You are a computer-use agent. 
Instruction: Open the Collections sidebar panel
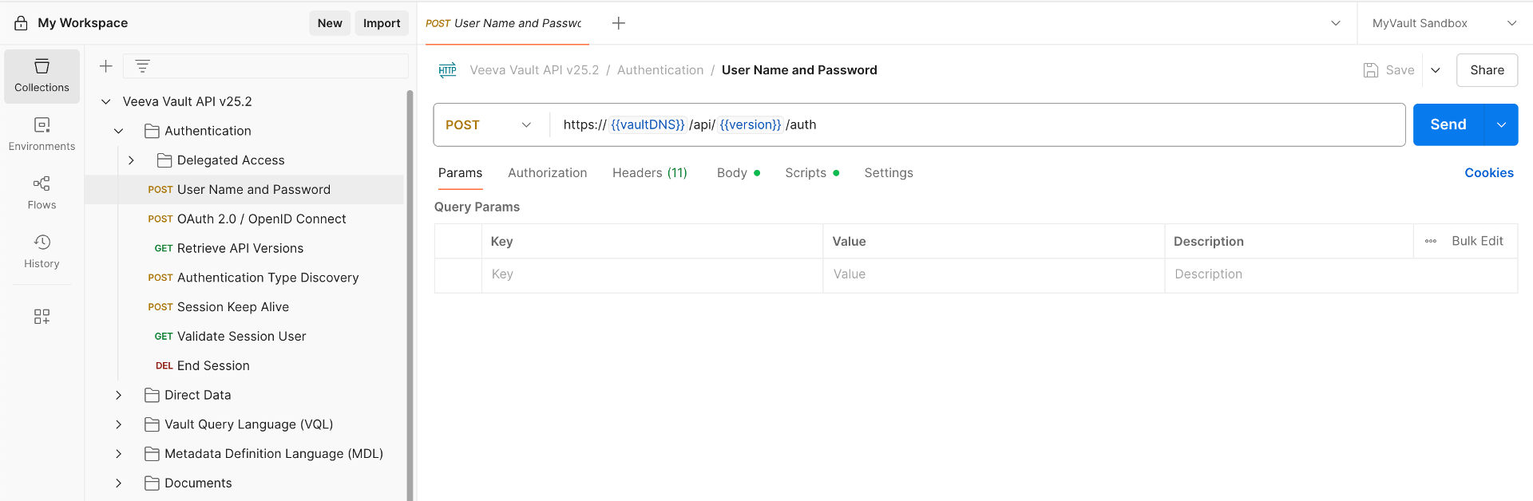click(42, 76)
